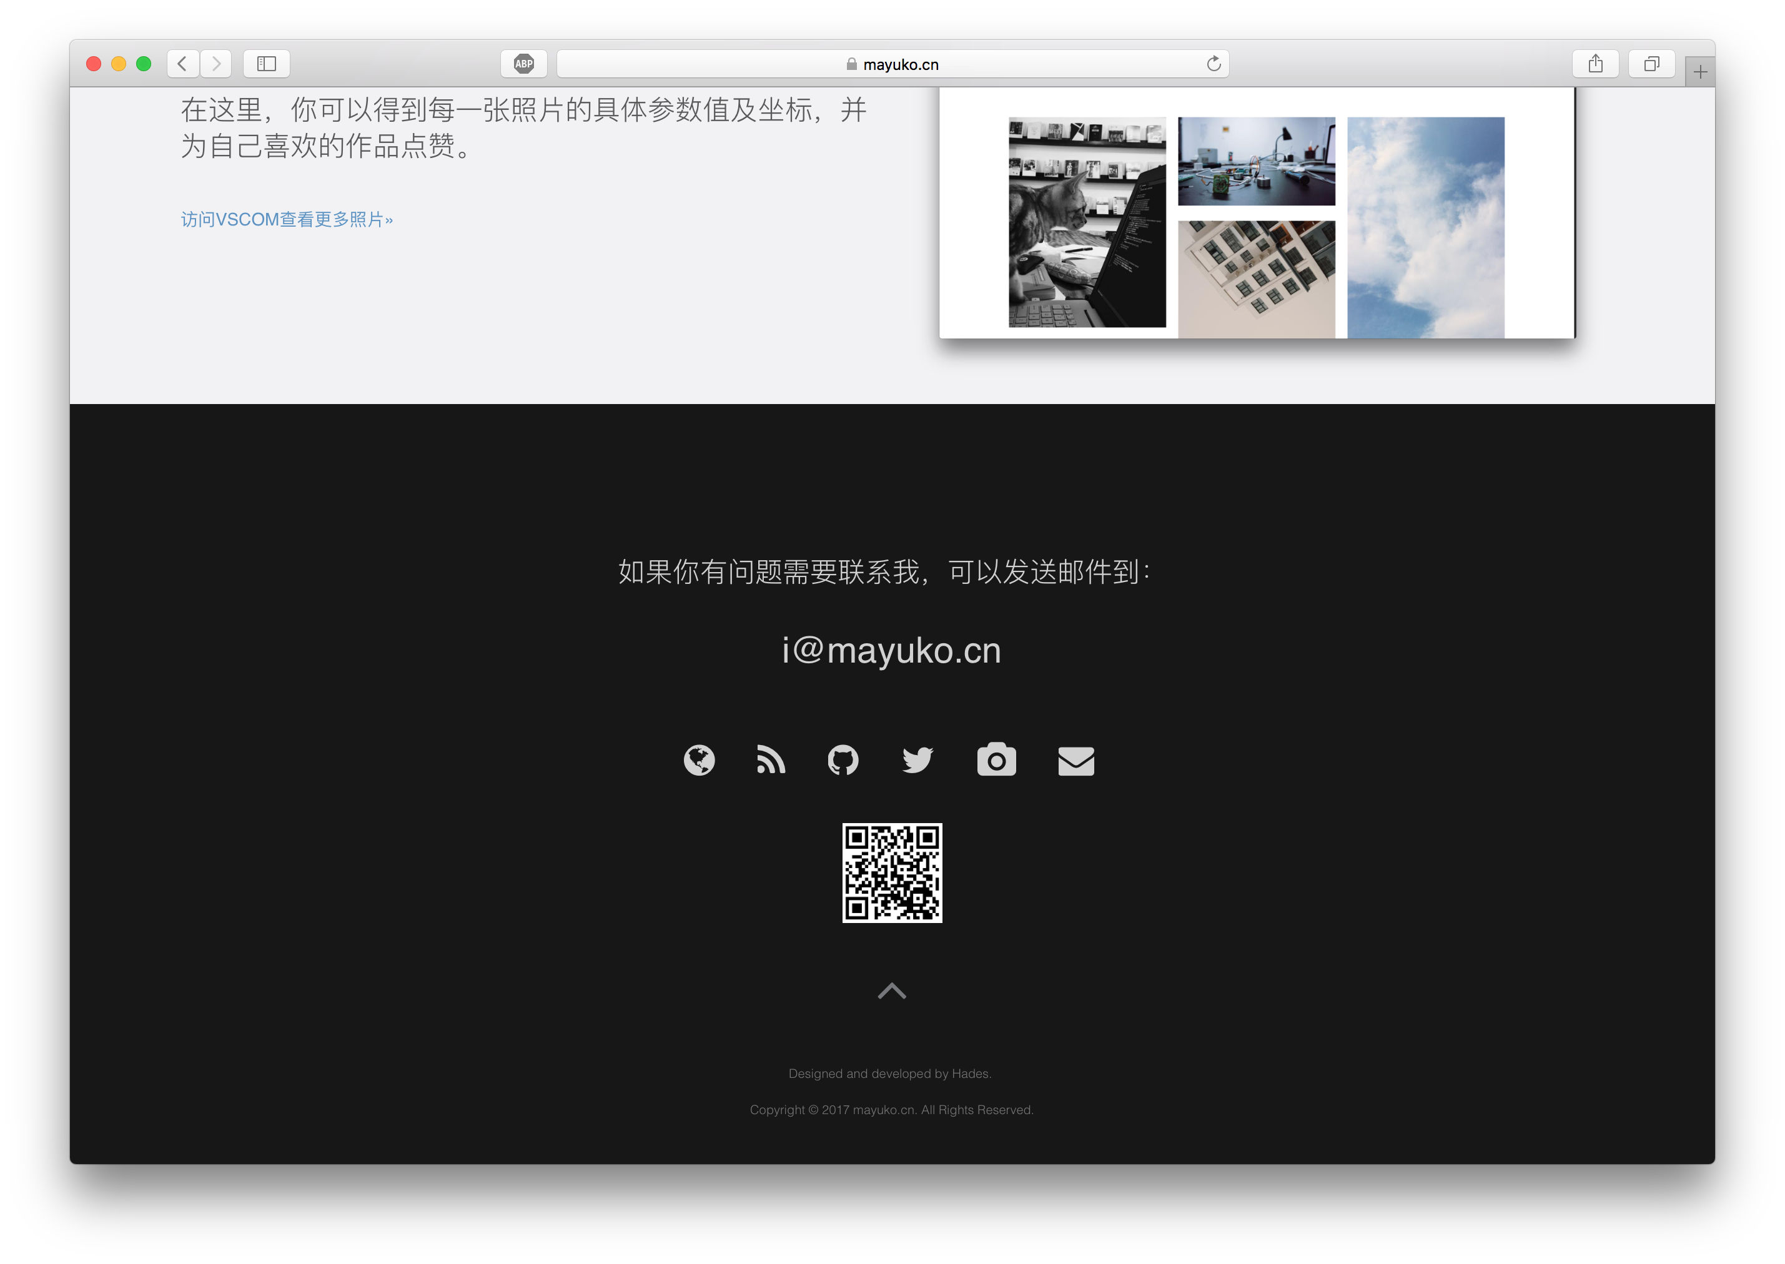
Task: Show all tabs overview button
Action: tap(1651, 64)
